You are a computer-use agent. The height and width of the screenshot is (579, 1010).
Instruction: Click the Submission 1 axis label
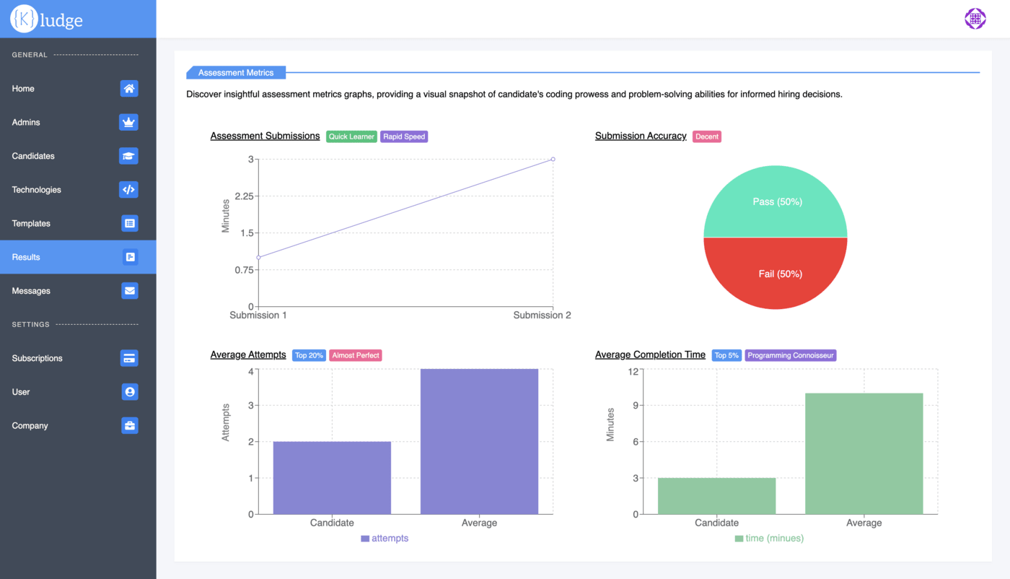point(258,315)
